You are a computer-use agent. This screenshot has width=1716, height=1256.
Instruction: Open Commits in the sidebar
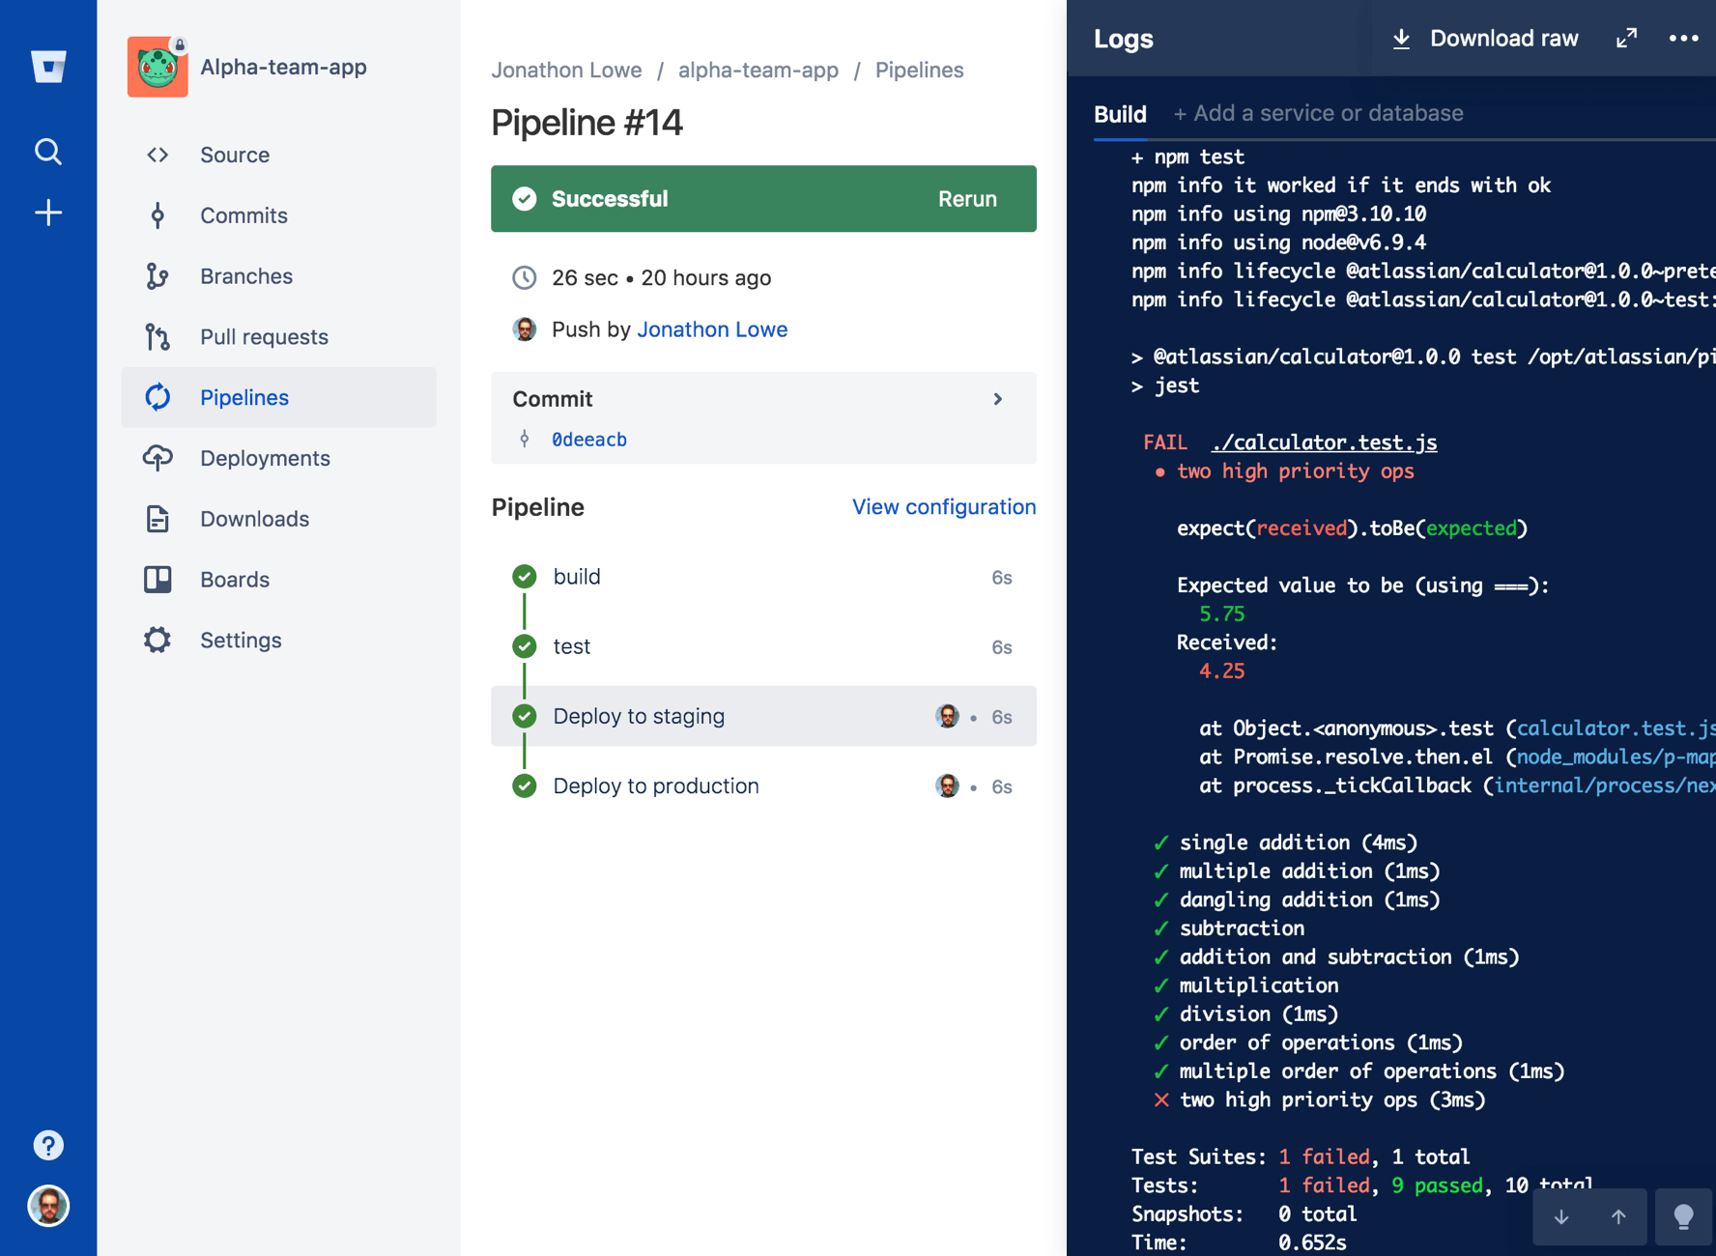click(279, 215)
